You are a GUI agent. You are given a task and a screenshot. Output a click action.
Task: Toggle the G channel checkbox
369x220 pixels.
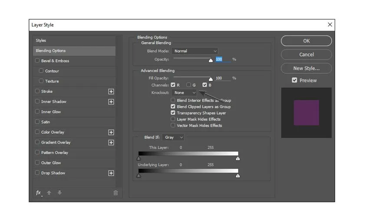189,85
